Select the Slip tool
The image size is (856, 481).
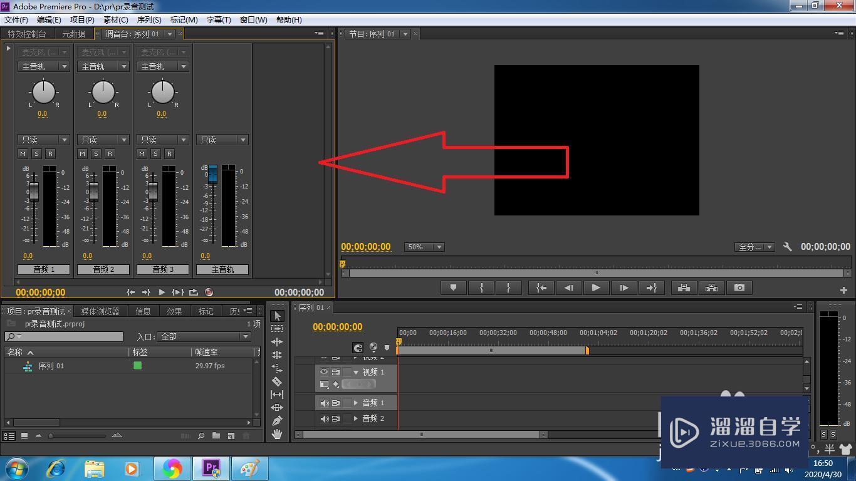point(277,395)
